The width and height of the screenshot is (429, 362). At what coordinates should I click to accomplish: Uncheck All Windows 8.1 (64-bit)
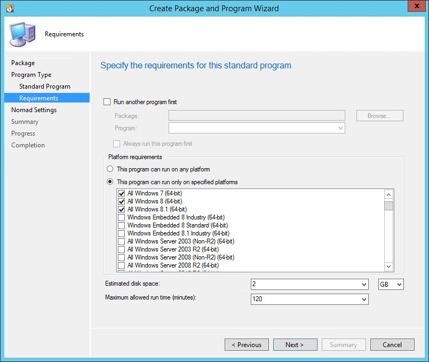tap(122, 209)
